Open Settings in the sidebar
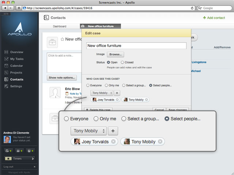This screenshot has width=234, height=175. click(13, 86)
